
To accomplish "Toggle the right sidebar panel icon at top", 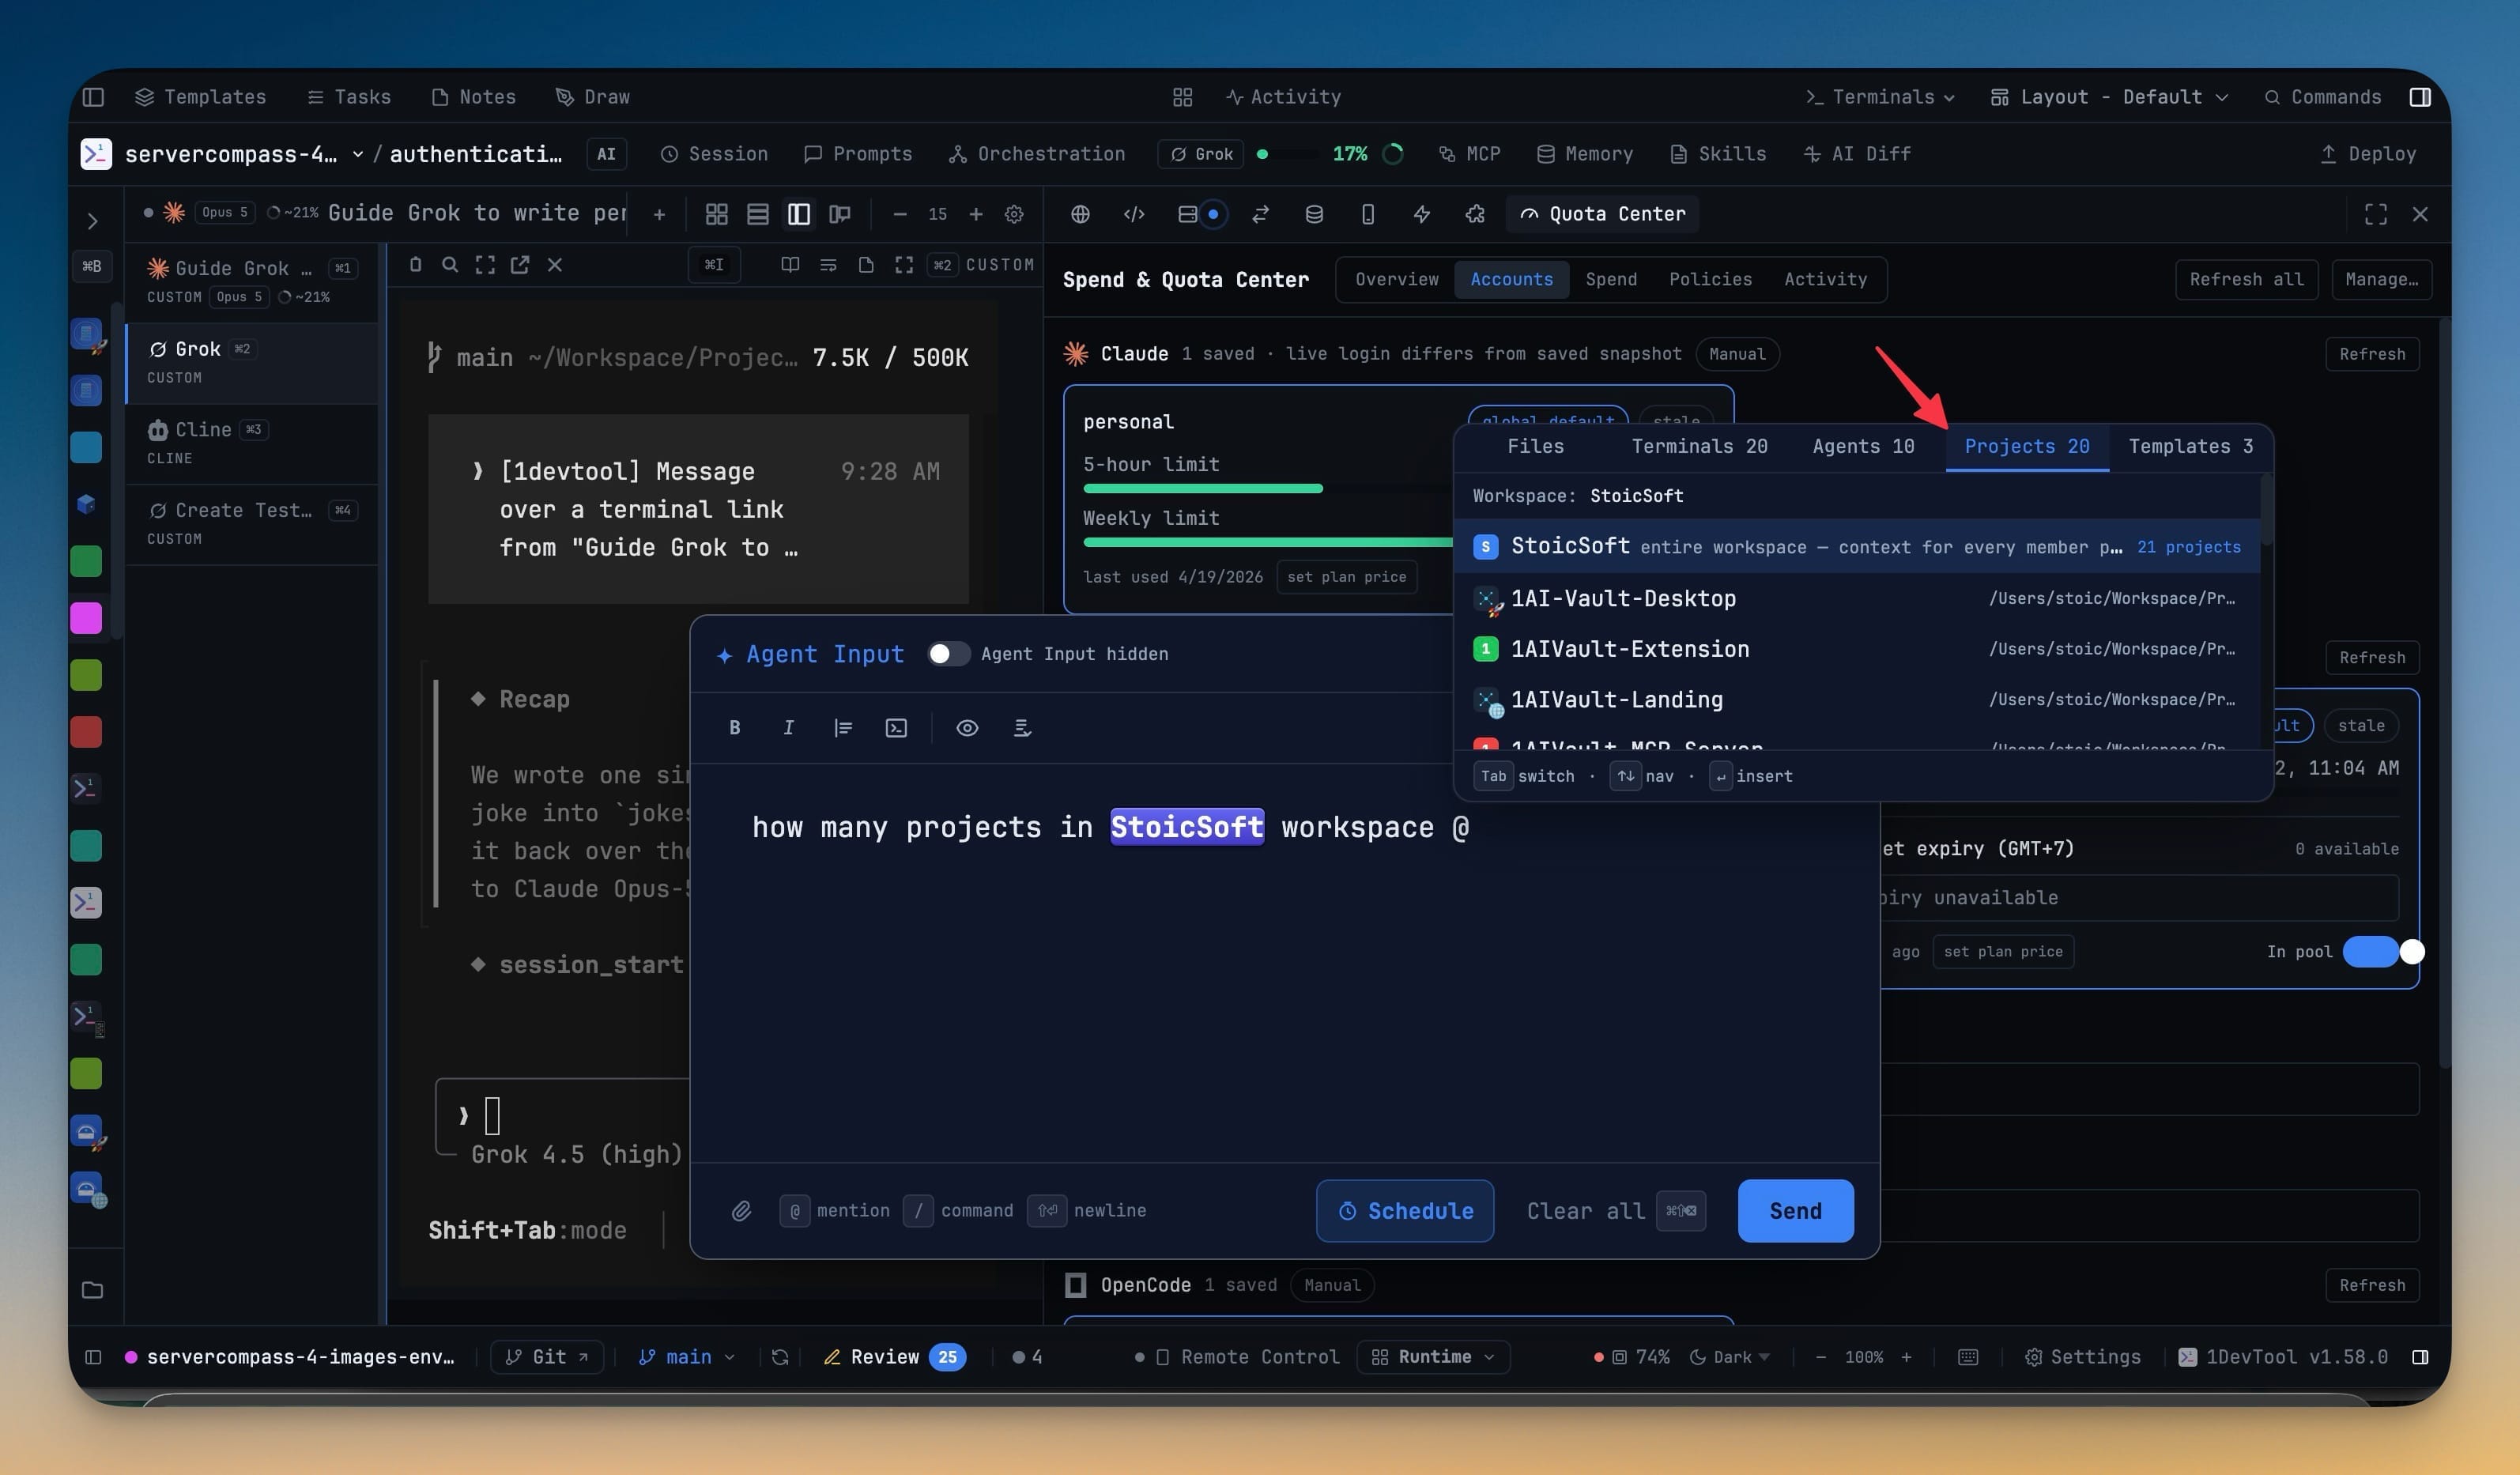I will click(x=2420, y=97).
